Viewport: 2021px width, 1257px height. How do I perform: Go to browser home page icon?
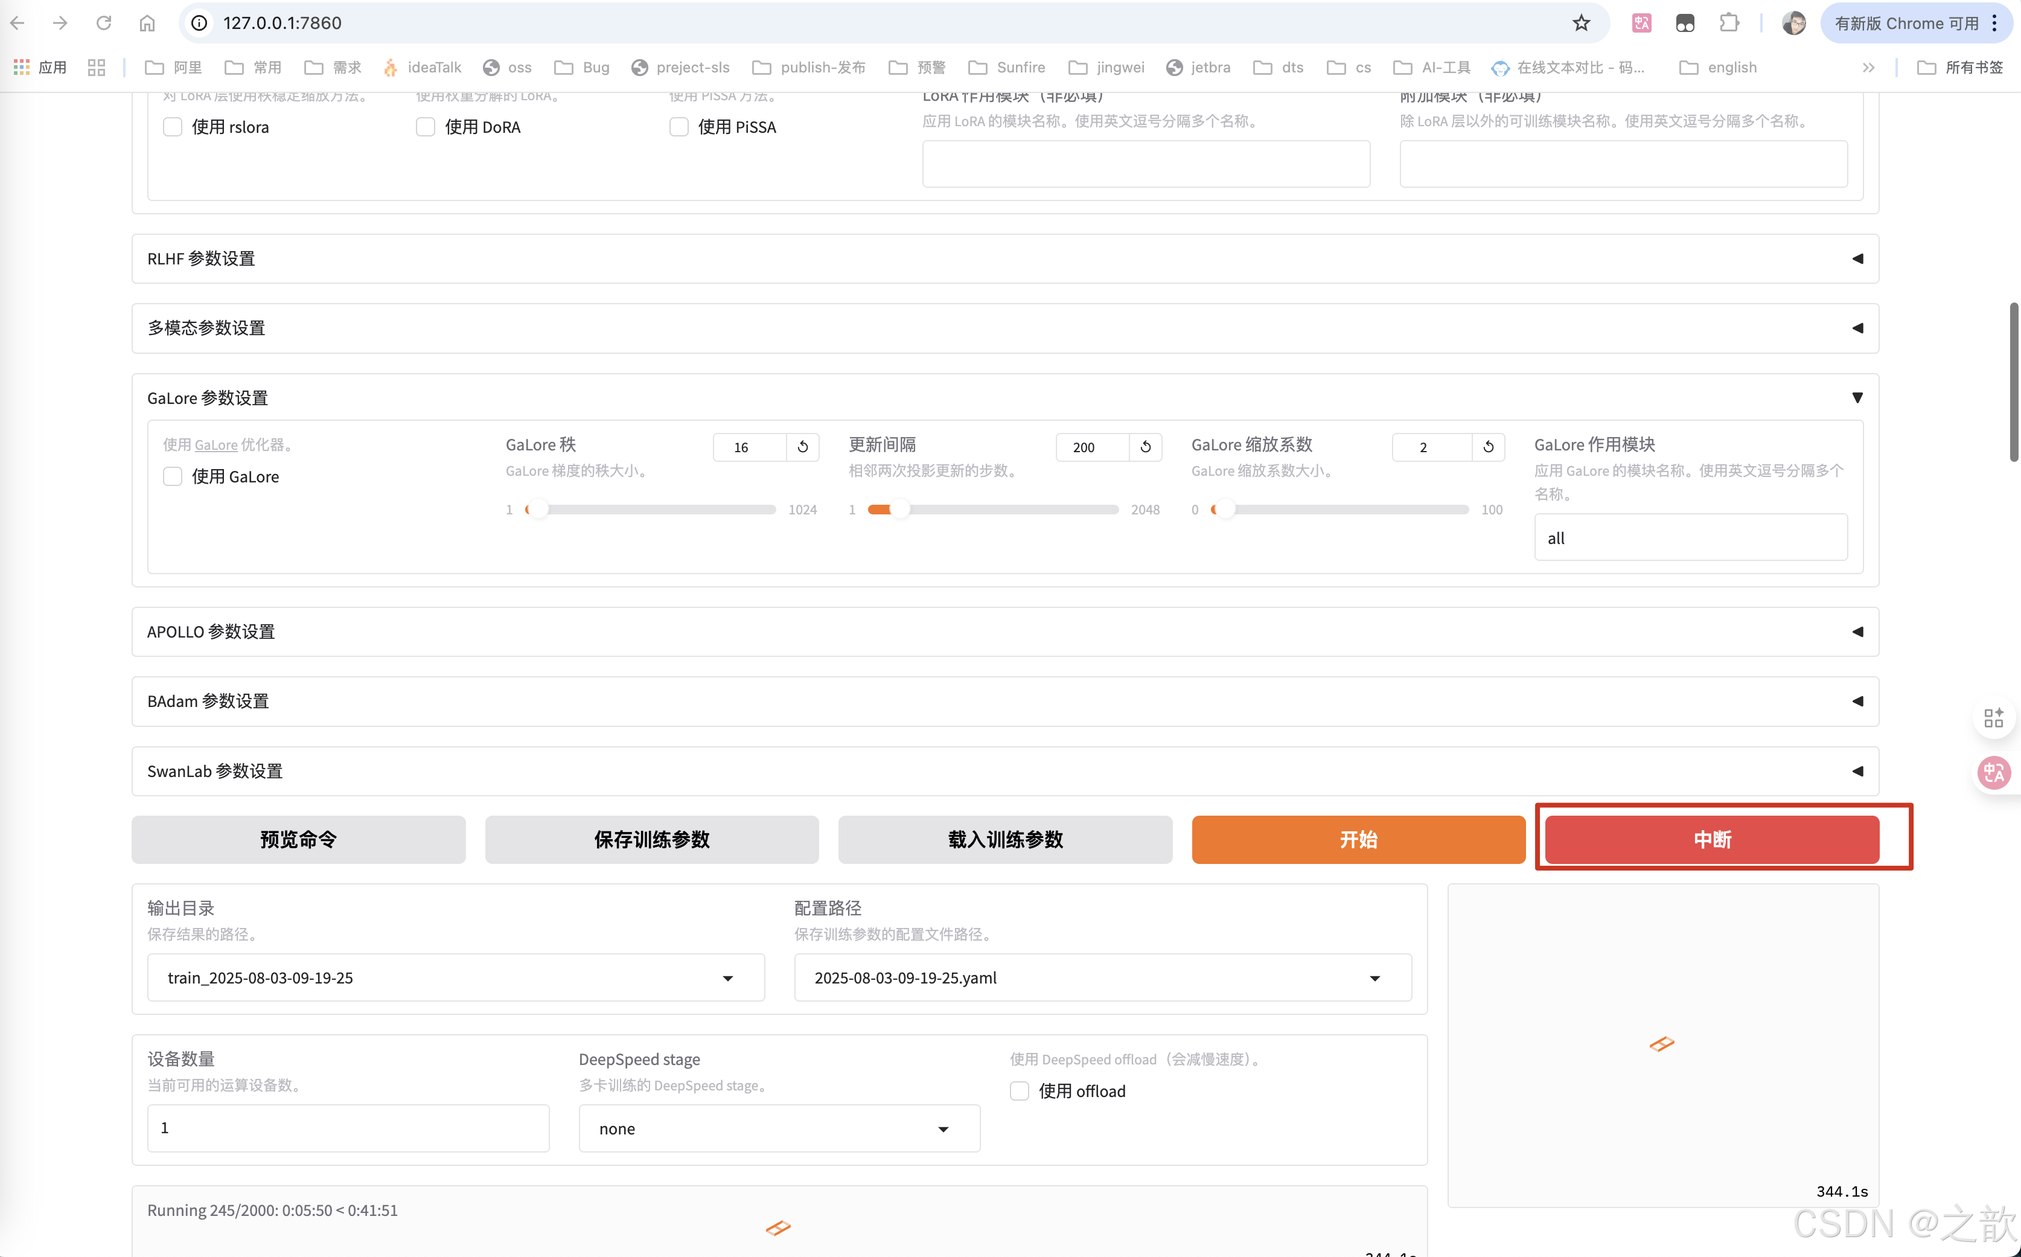pos(147,22)
